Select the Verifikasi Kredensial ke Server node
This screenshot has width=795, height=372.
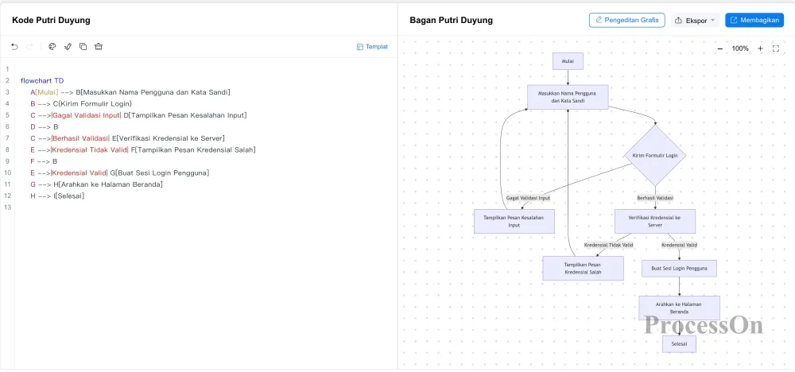(x=655, y=221)
